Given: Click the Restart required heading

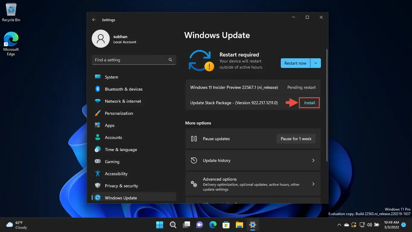Looking at the screenshot, I should point(239,55).
